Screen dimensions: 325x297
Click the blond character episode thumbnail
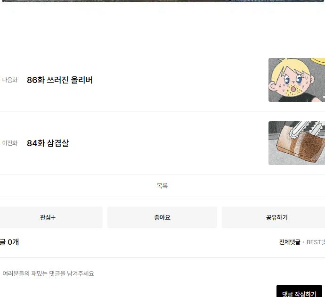pyautogui.click(x=297, y=80)
